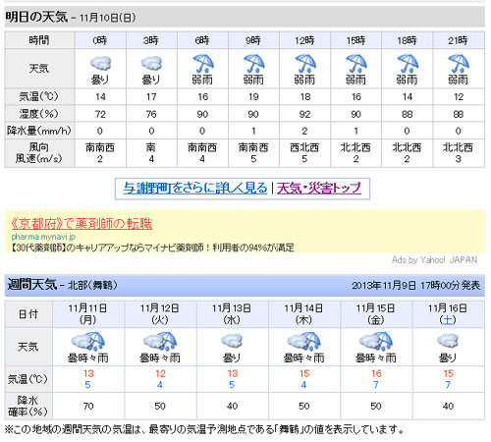Click the umbrella icon at 6時
Screen dimensions: 491x442
[x=203, y=64]
